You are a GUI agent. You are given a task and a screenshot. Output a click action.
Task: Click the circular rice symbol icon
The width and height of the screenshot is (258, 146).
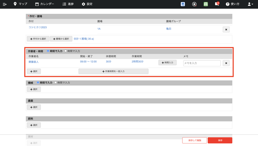point(194,4)
